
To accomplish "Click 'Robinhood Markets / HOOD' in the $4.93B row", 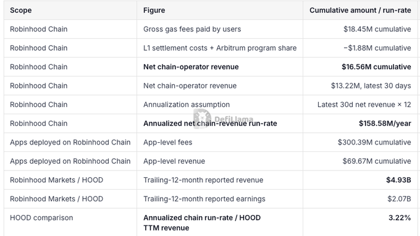I will [57, 180].
